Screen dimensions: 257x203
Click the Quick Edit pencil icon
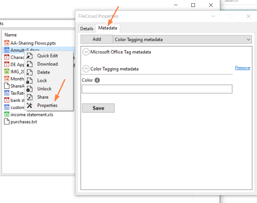point(30,56)
